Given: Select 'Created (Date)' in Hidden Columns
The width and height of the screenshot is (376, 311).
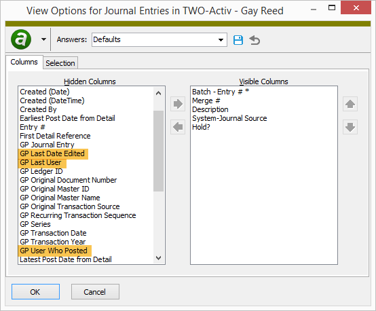Looking at the screenshot, I should coord(45,92).
